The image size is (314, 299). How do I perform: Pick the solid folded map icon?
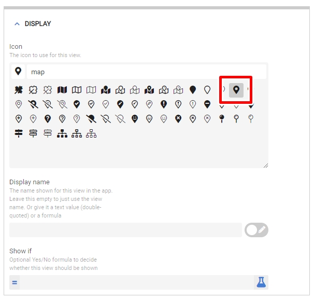[62, 90]
